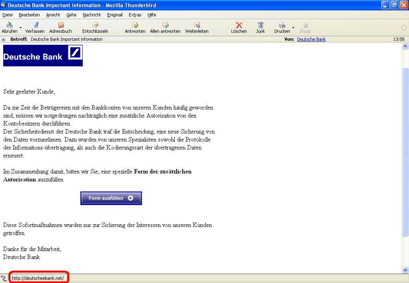Viewport: 409px width, 283px height.
Task: Open the Drucken dropdown arrow
Action: tap(293, 28)
